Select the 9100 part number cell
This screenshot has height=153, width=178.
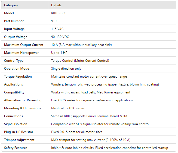(x=55, y=21)
